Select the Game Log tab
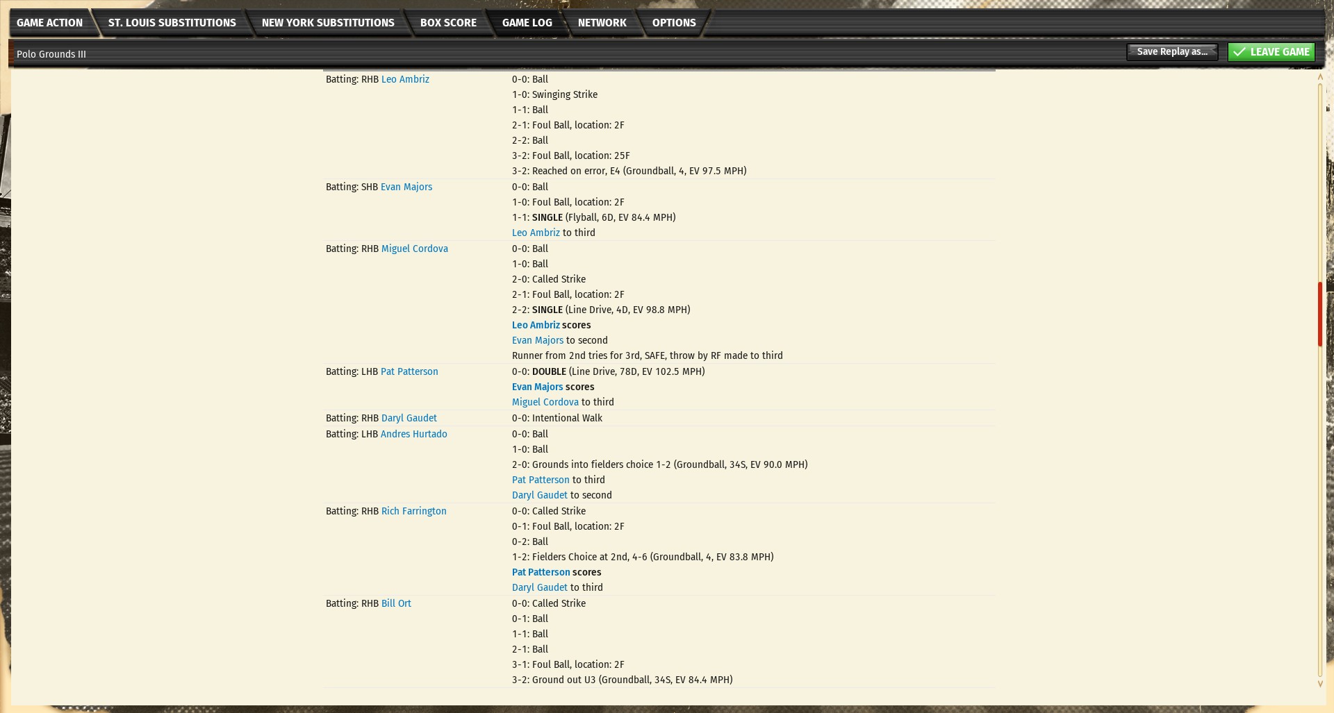The image size is (1334, 713). [527, 23]
